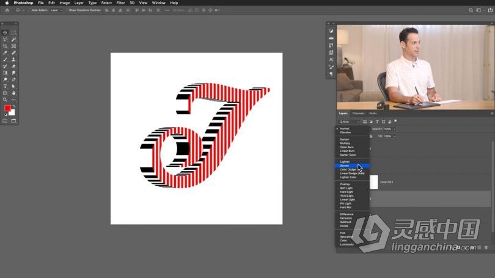Select the Hand tool
The height and width of the screenshot is (278, 495).
(x=13, y=93)
